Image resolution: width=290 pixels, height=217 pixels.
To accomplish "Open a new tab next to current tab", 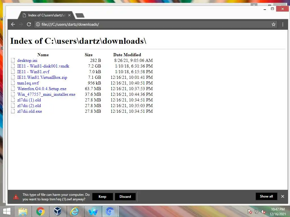I will (80, 16).
